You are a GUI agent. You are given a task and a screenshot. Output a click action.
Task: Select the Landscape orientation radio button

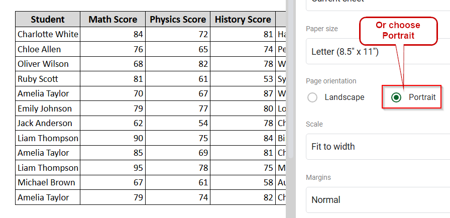point(312,97)
